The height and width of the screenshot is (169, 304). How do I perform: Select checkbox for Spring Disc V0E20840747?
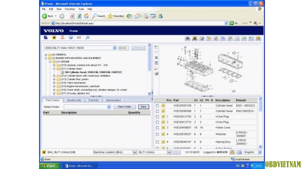pyautogui.click(x=157, y=142)
